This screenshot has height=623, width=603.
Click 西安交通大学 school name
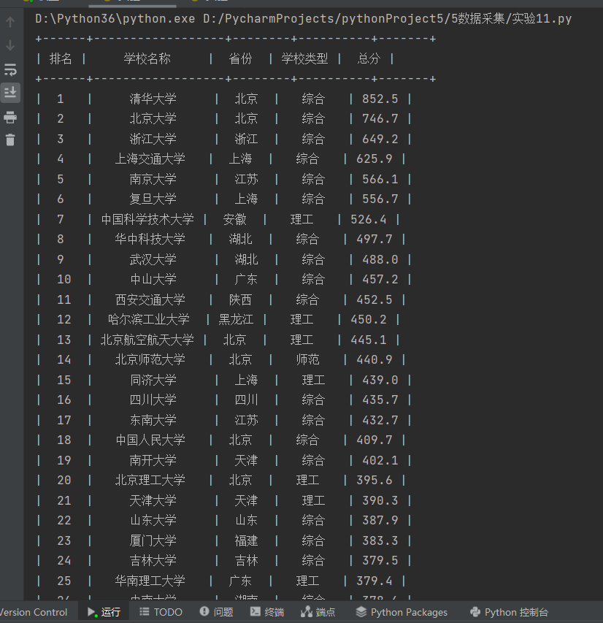(x=150, y=299)
